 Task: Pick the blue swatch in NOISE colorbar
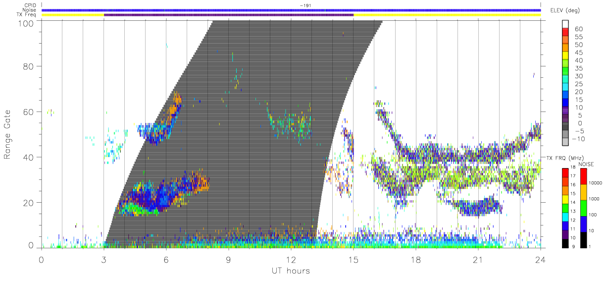585,224
